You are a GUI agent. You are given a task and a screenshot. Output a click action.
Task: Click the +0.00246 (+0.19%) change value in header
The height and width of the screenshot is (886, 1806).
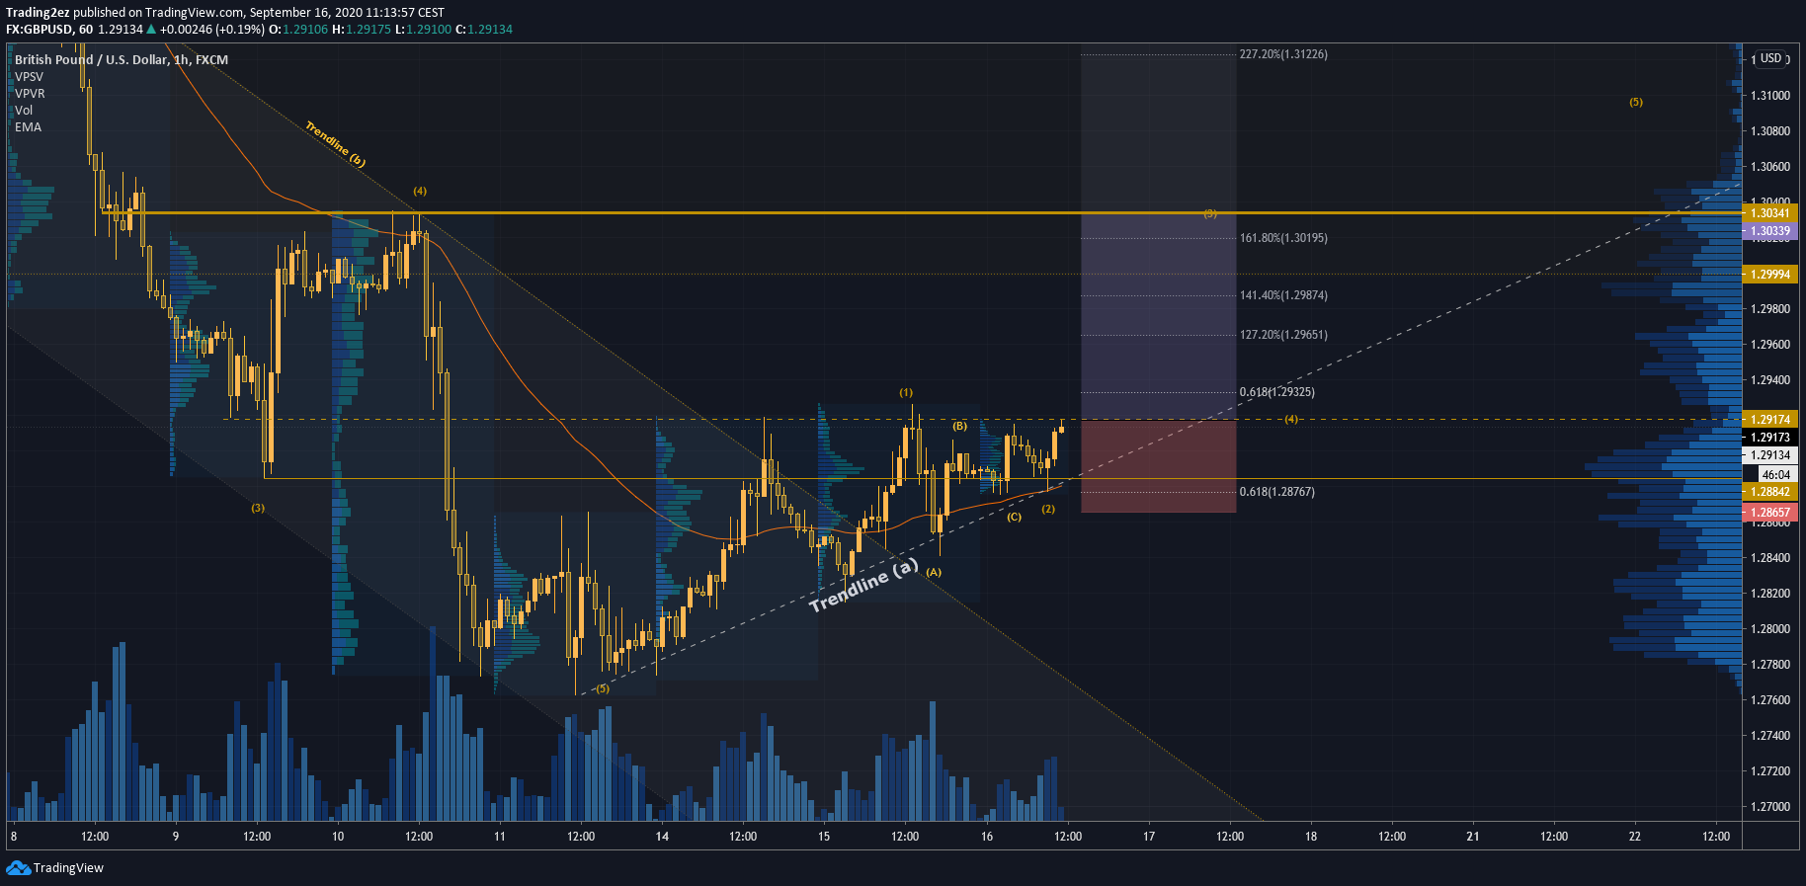(x=212, y=29)
